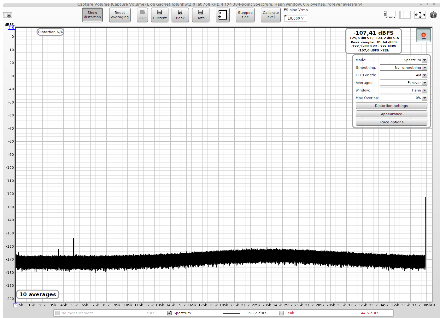The height and width of the screenshot is (318, 440).
Task: Click the 6 frequency axis start box
Action: tap(15, 305)
